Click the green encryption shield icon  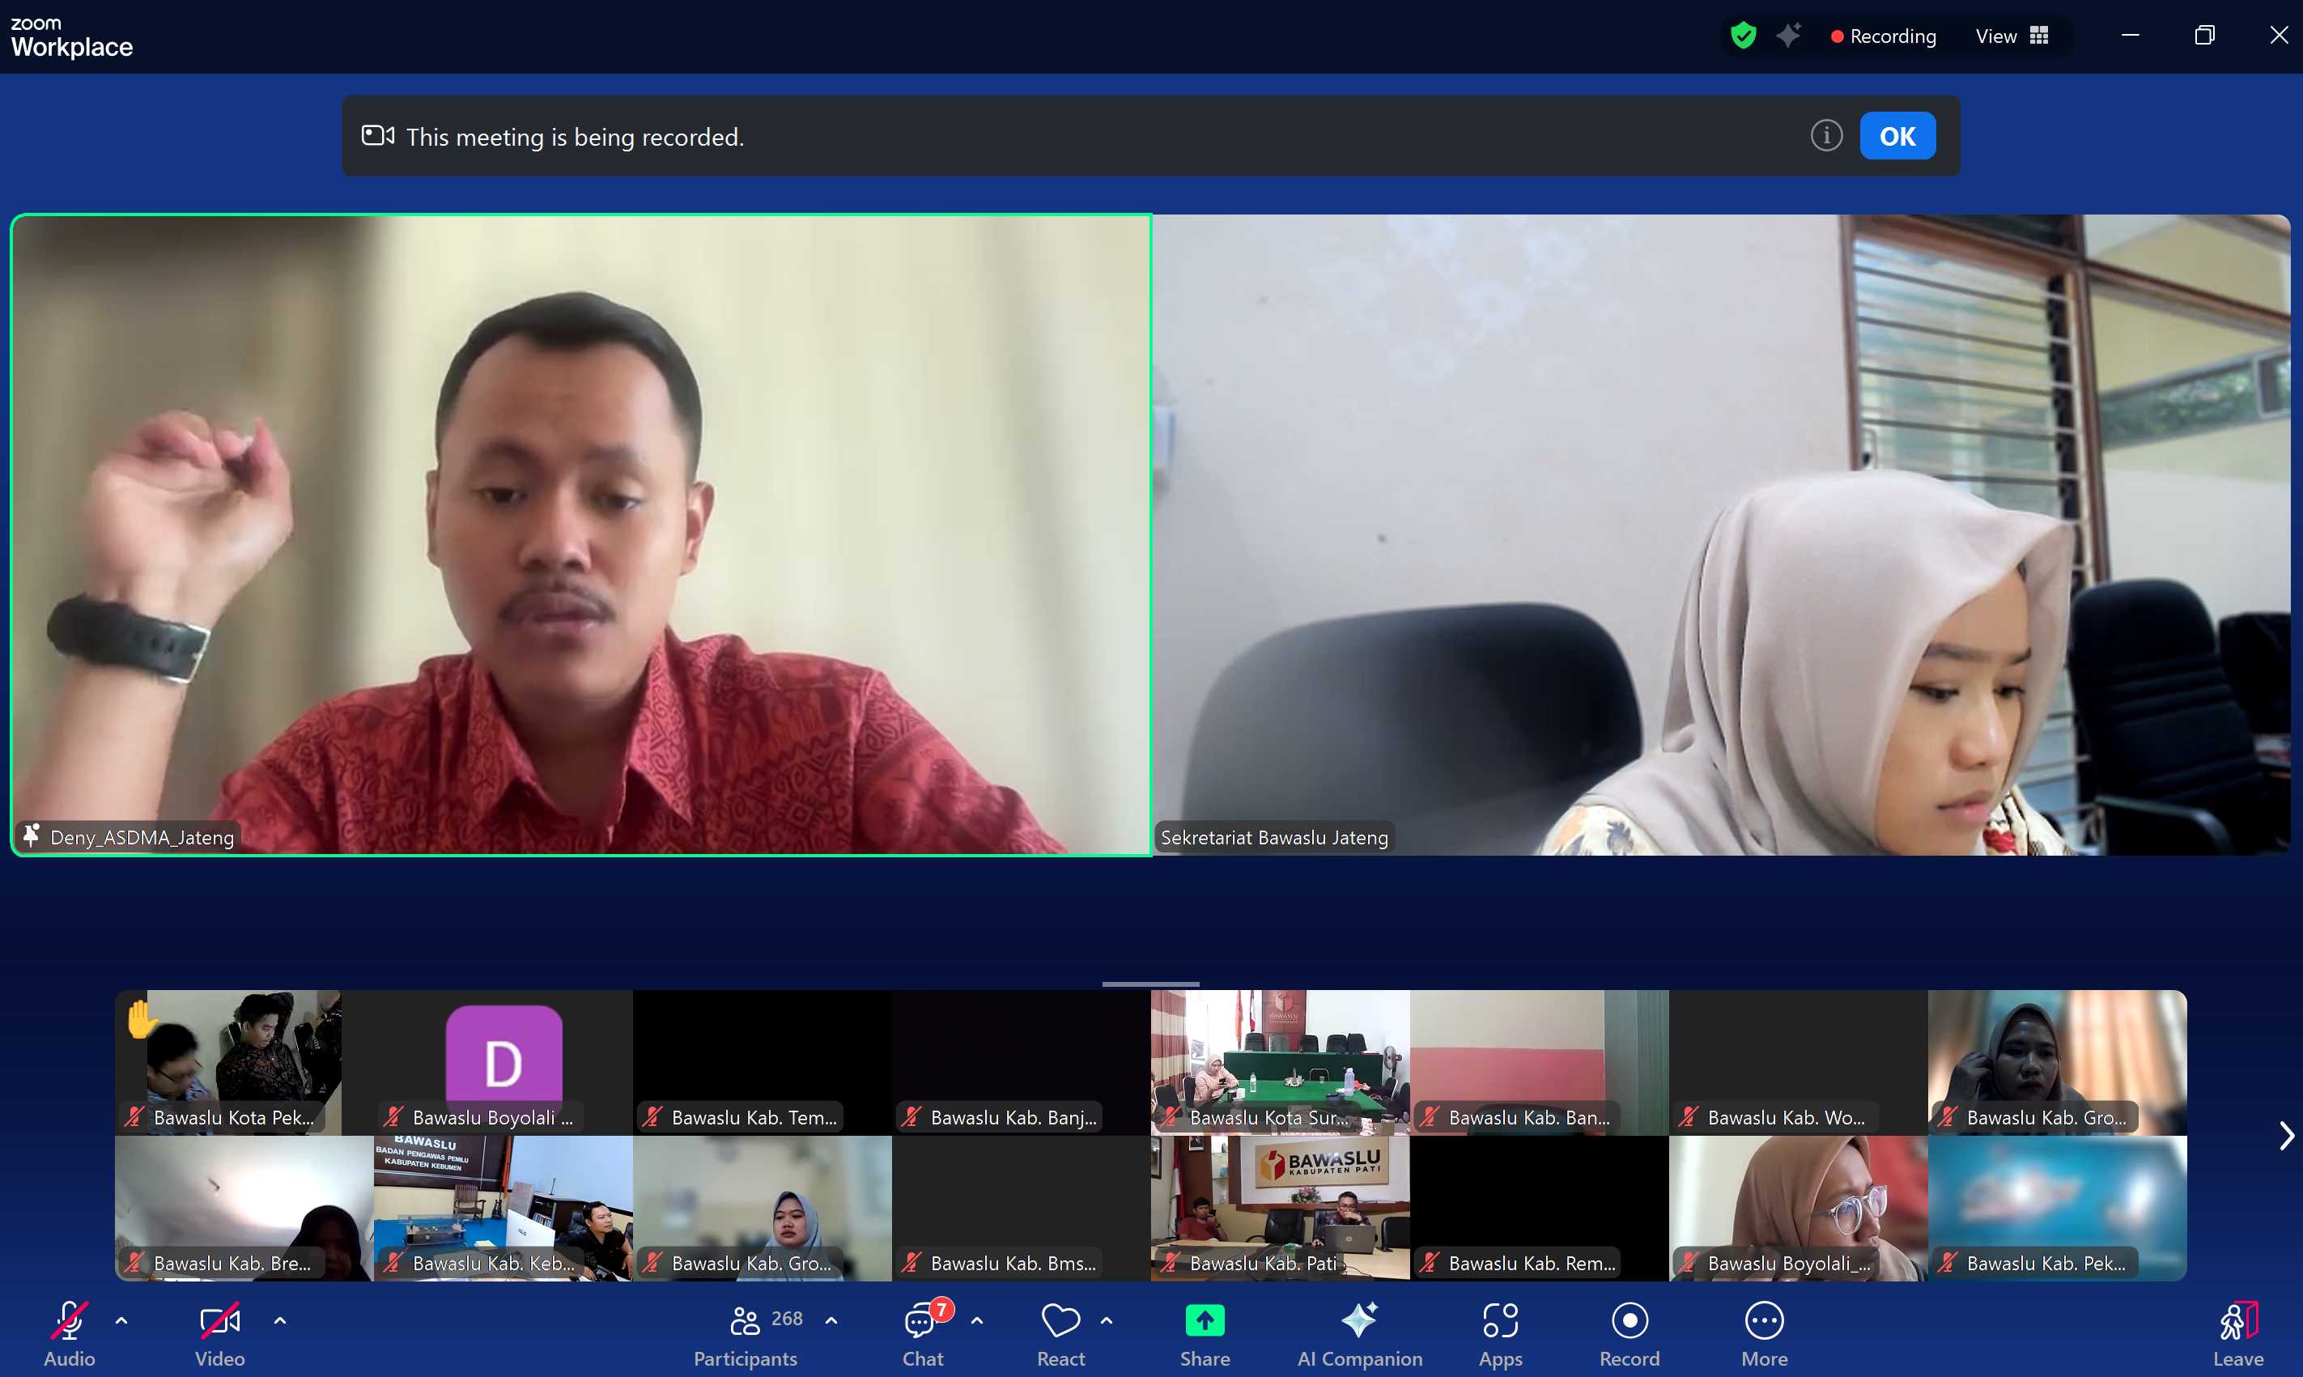(1744, 36)
